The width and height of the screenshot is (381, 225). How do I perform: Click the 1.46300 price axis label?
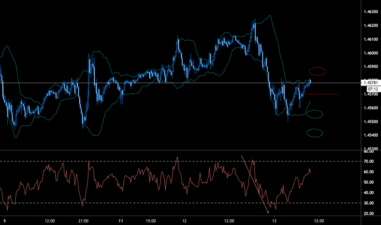click(371, 12)
